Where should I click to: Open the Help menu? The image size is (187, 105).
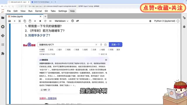[x=72, y=11]
